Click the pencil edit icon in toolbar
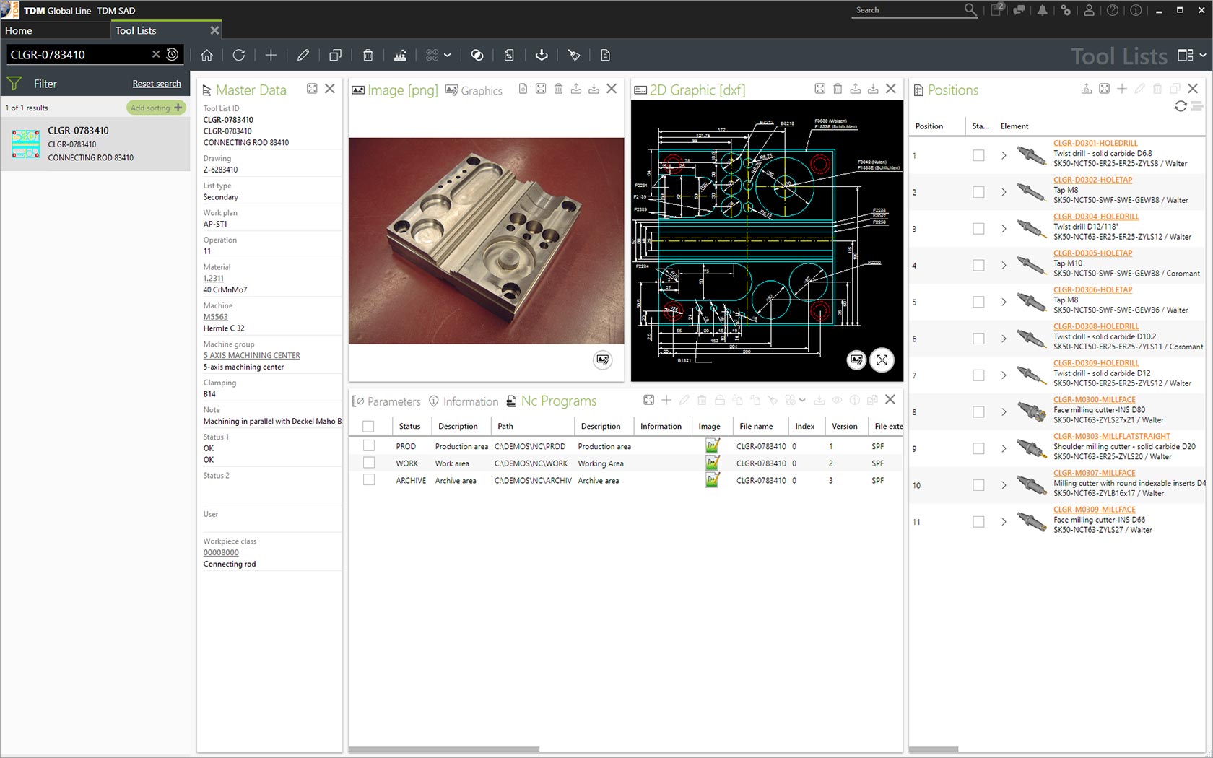The width and height of the screenshot is (1213, 758). [x=303, y=55]
